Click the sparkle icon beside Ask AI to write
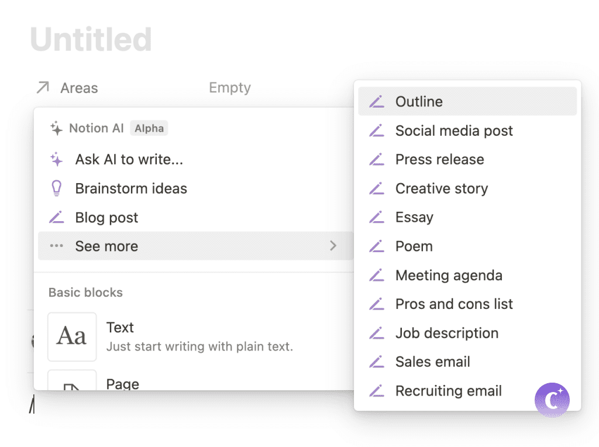599x447 pixels. point(57,159)
